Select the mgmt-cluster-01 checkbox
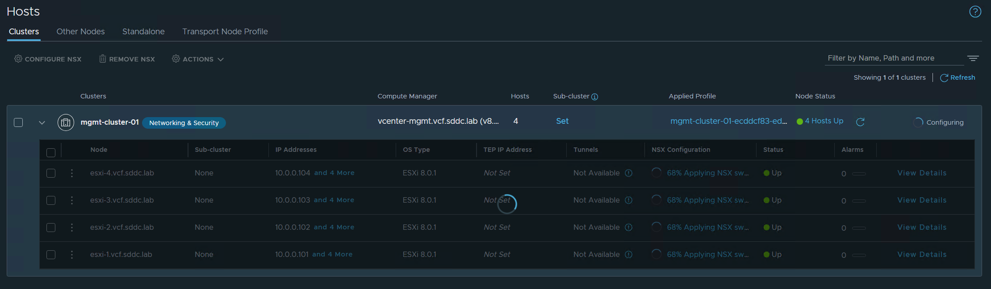The width and height of the screenshot is (991, 289). click(x=18, y=122)
